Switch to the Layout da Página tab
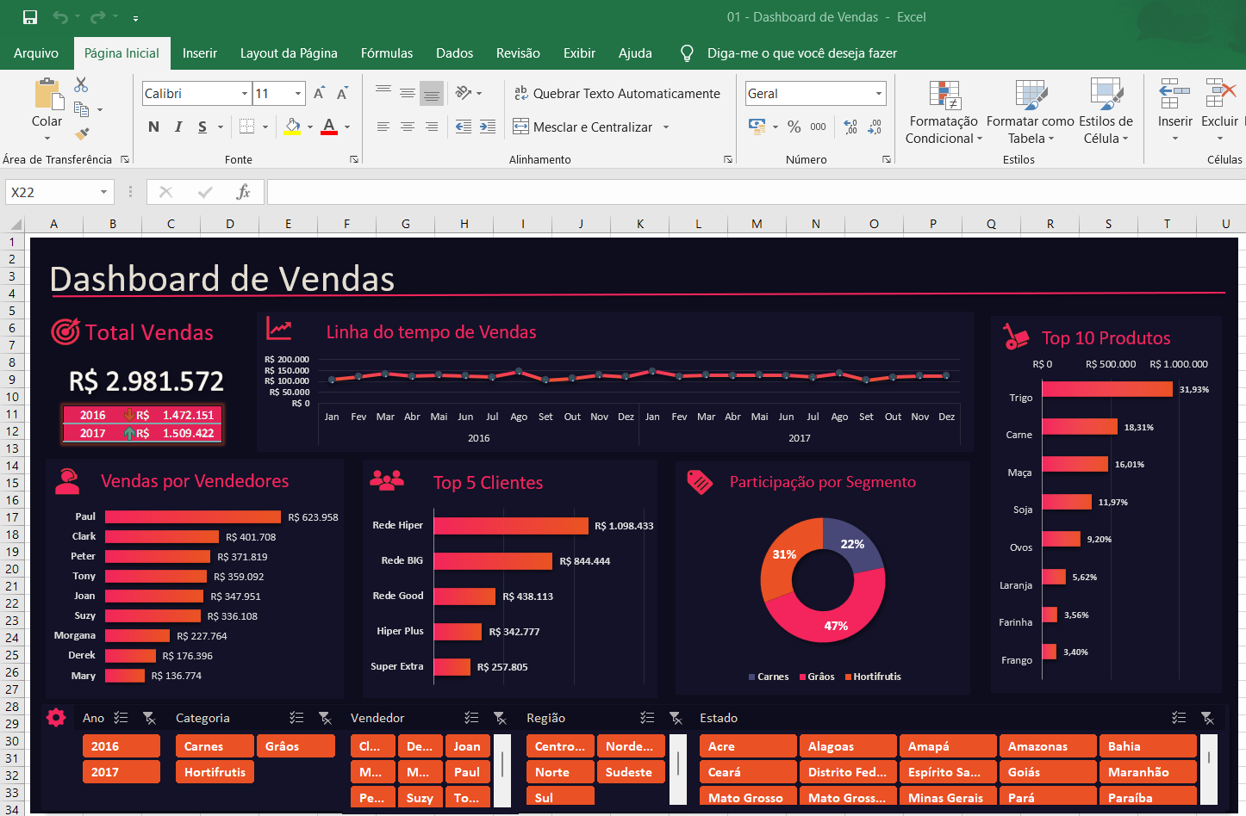This screenshot has height=816, width=1246. point(289,53)
